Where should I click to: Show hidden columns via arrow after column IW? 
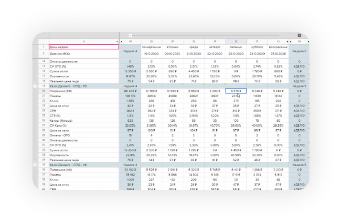(x=308, y=41)
